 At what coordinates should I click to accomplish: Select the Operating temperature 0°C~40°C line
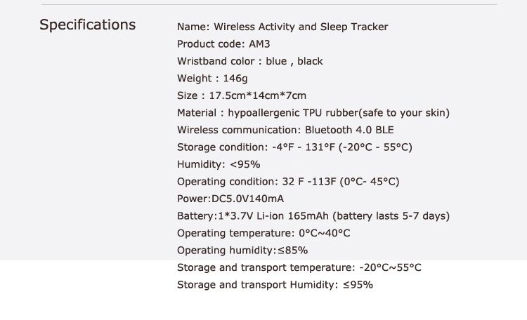click(263, 233)
